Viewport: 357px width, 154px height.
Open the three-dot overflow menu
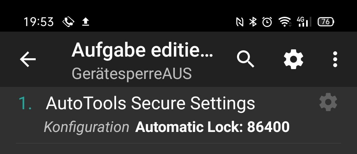coord(335,59)
